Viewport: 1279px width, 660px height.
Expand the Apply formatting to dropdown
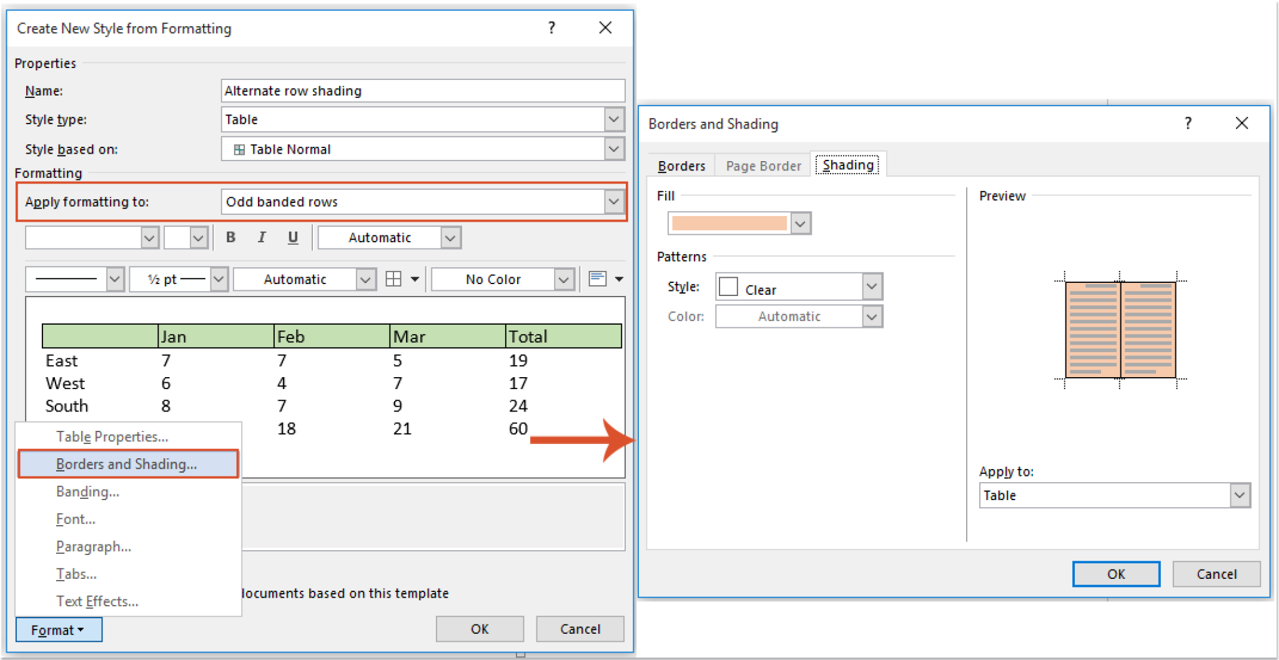pyautogui.click(x=613, y=201)
